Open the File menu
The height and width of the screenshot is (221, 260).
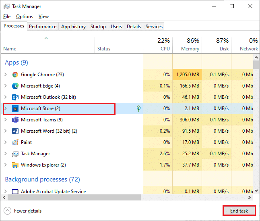tap(7, 17)
